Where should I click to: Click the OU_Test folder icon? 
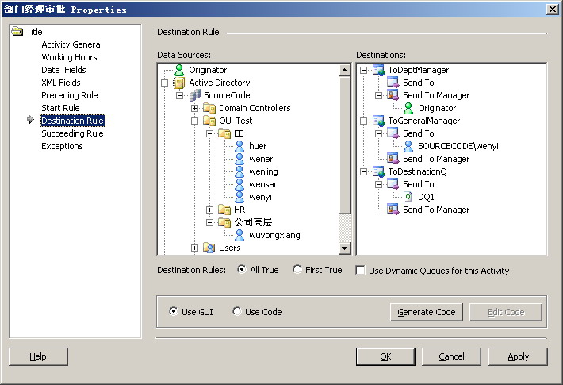(x=209, y=121)
